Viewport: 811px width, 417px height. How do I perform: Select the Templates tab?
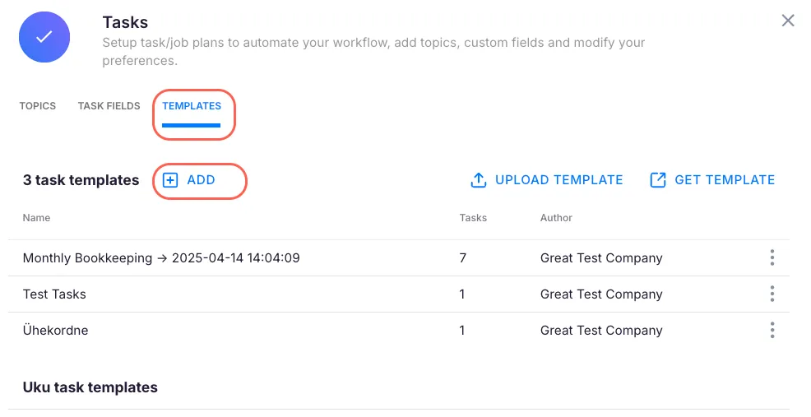(192, 106)
